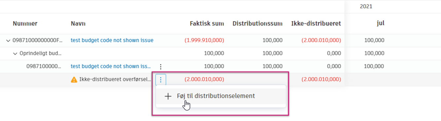Select the (1.999.910,000) Faktisk sum cell
This screenshot has width=441, height=121.
point(204,40)
